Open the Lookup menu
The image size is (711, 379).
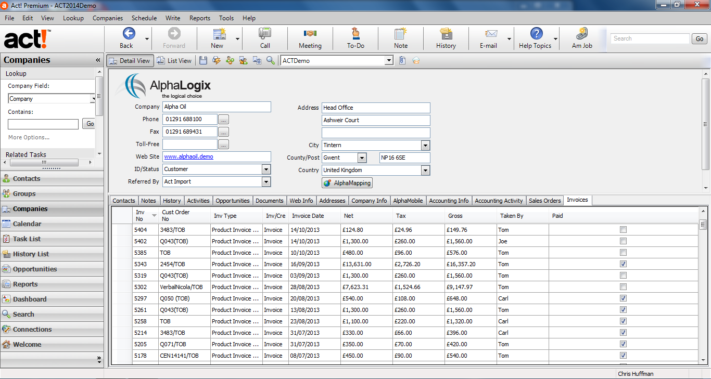tap(73, 18)
